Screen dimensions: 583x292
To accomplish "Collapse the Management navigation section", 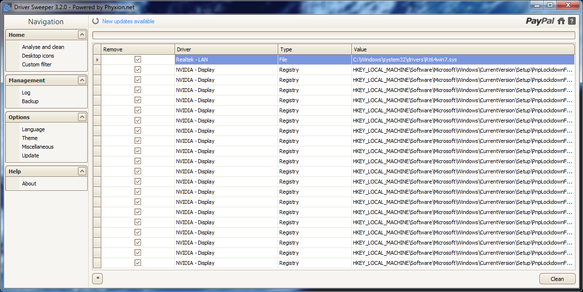I will coord(82,80).
